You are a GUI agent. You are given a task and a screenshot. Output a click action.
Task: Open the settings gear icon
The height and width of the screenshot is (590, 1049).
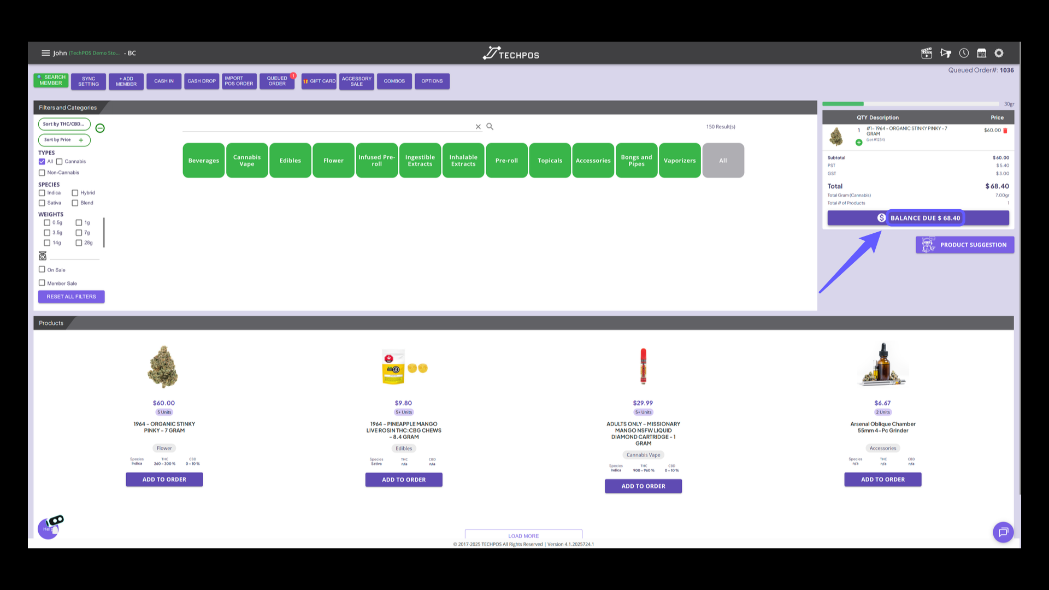click(999, 53)
